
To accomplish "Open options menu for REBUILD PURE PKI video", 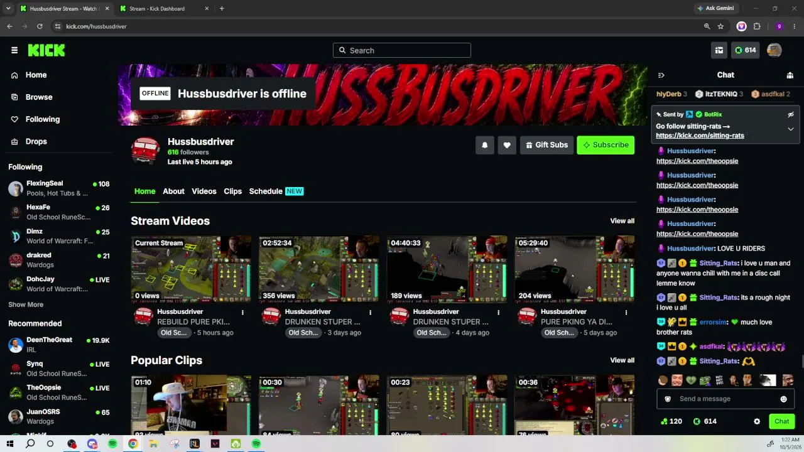I will [242, 312].
